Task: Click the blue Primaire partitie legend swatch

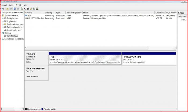Action: (42, 109)
